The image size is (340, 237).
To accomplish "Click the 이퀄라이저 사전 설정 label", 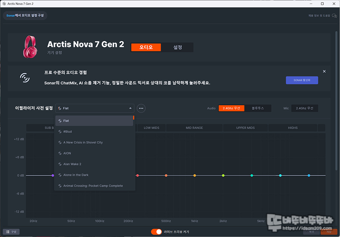I will click(x=34, y=108).
